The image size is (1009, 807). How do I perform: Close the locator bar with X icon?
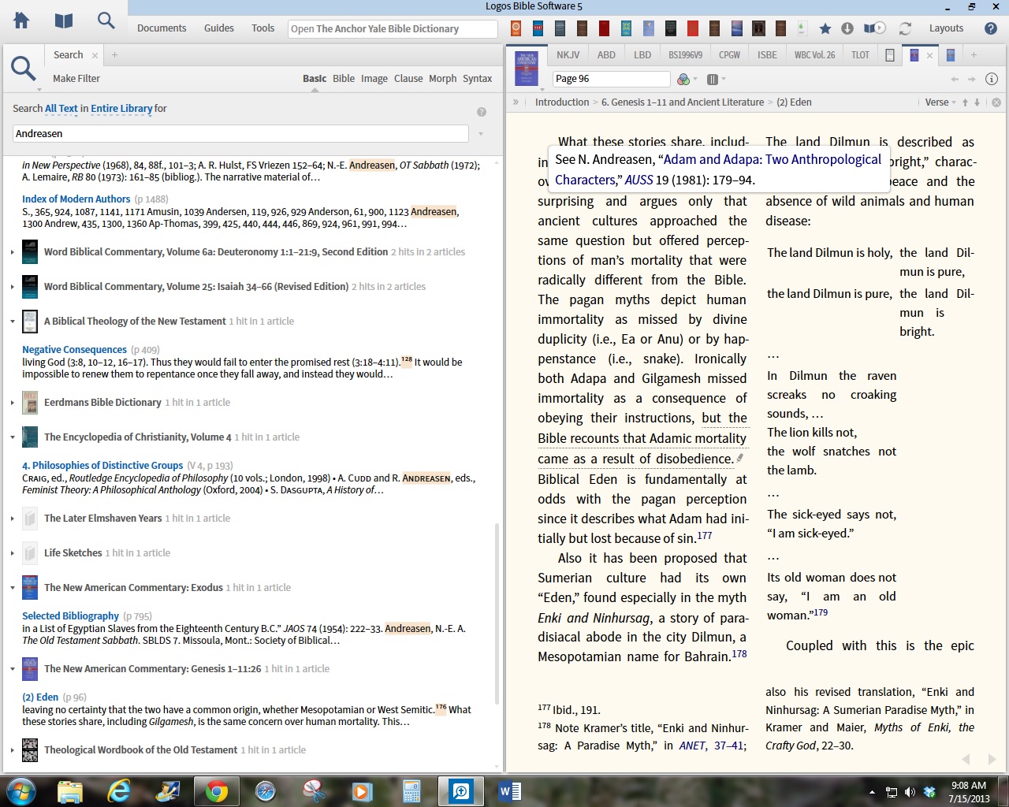(x=996, y=102)
